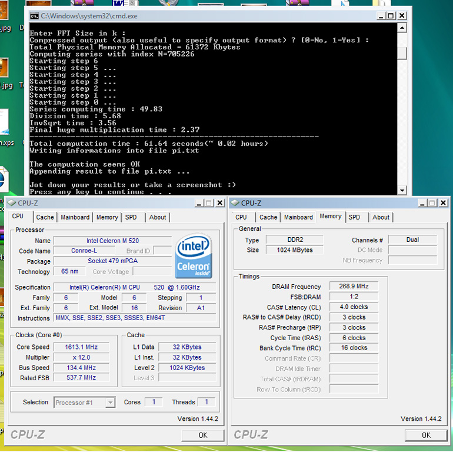The width and height of the screenshot is (453, 452).
Task: Click the Cores value field
Action: click(154, 402)
